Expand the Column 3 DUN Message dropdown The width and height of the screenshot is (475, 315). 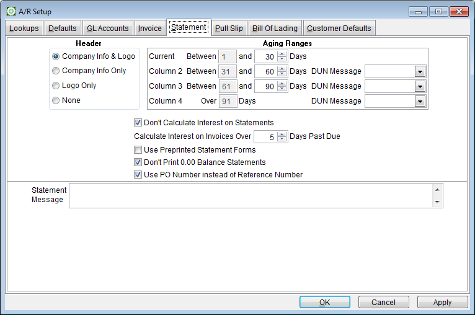click(420, 86)
